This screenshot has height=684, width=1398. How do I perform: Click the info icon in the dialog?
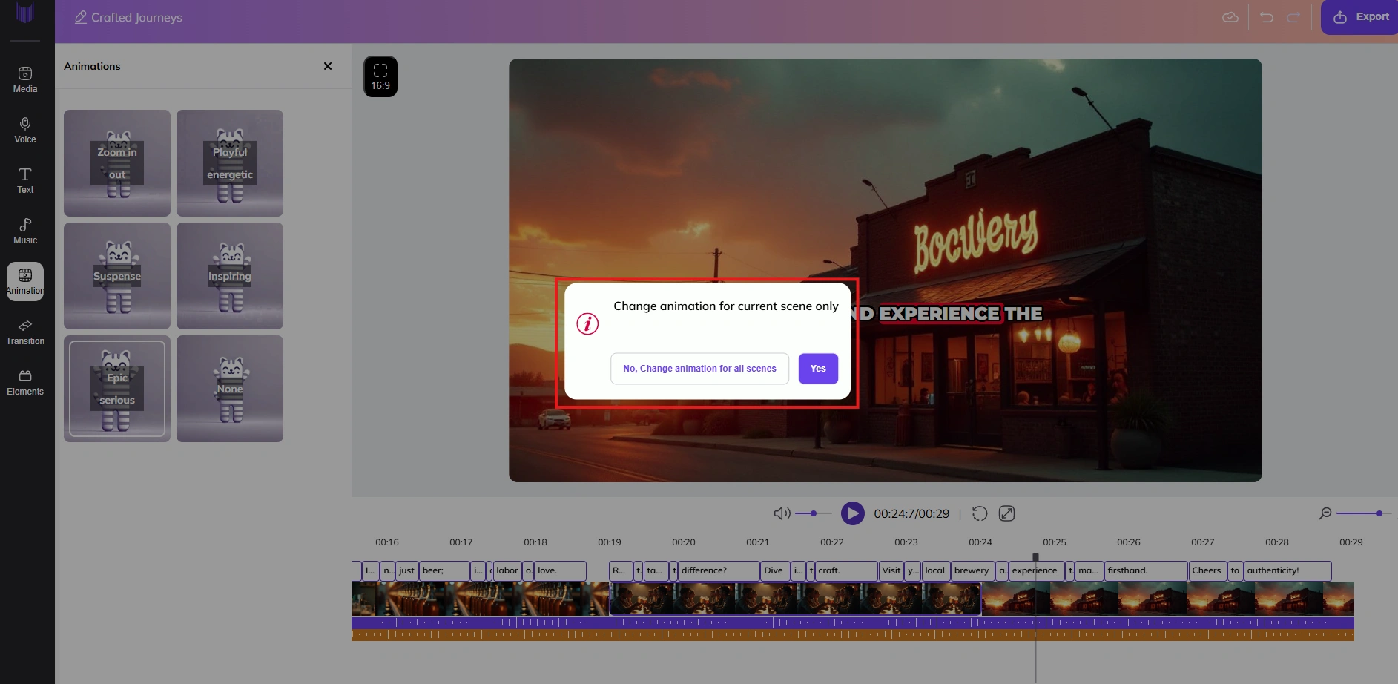pos(587,324)
